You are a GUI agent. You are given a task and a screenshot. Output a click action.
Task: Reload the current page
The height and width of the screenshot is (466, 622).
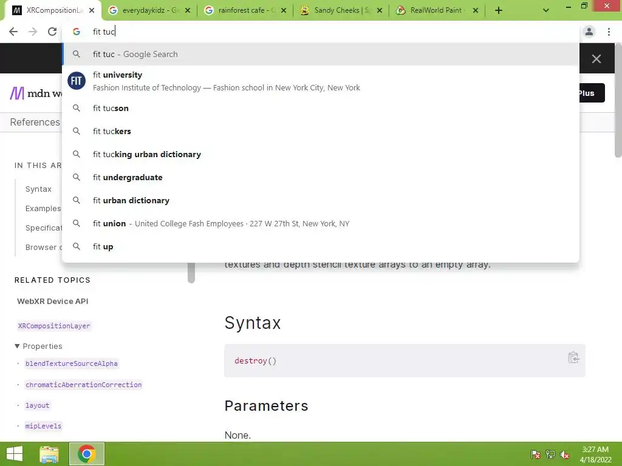[x=52, y=32]
